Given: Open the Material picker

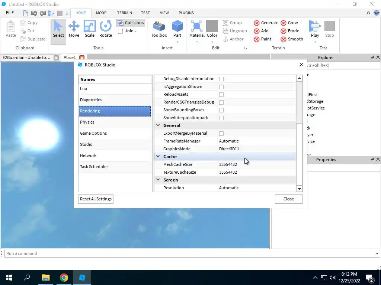Looking at the screenshot, I should point(197,29).
